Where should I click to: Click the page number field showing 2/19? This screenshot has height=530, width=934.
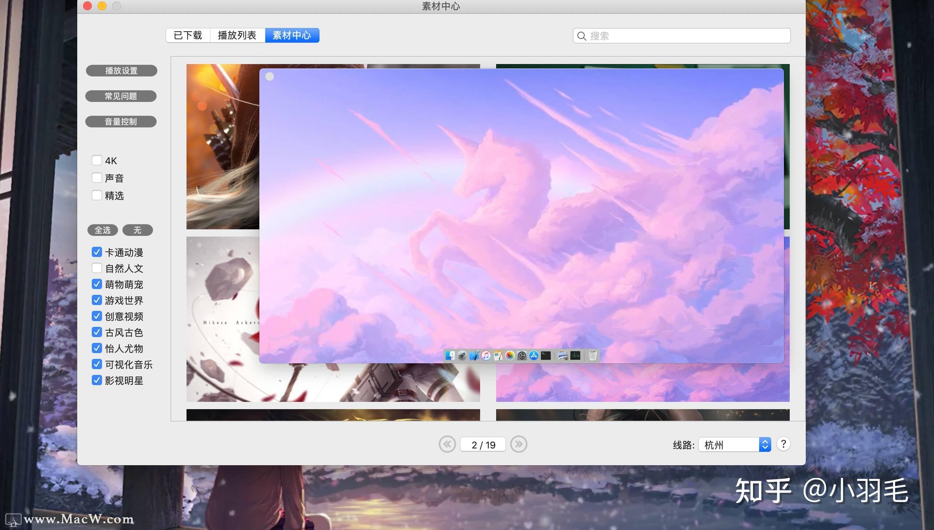483,444
